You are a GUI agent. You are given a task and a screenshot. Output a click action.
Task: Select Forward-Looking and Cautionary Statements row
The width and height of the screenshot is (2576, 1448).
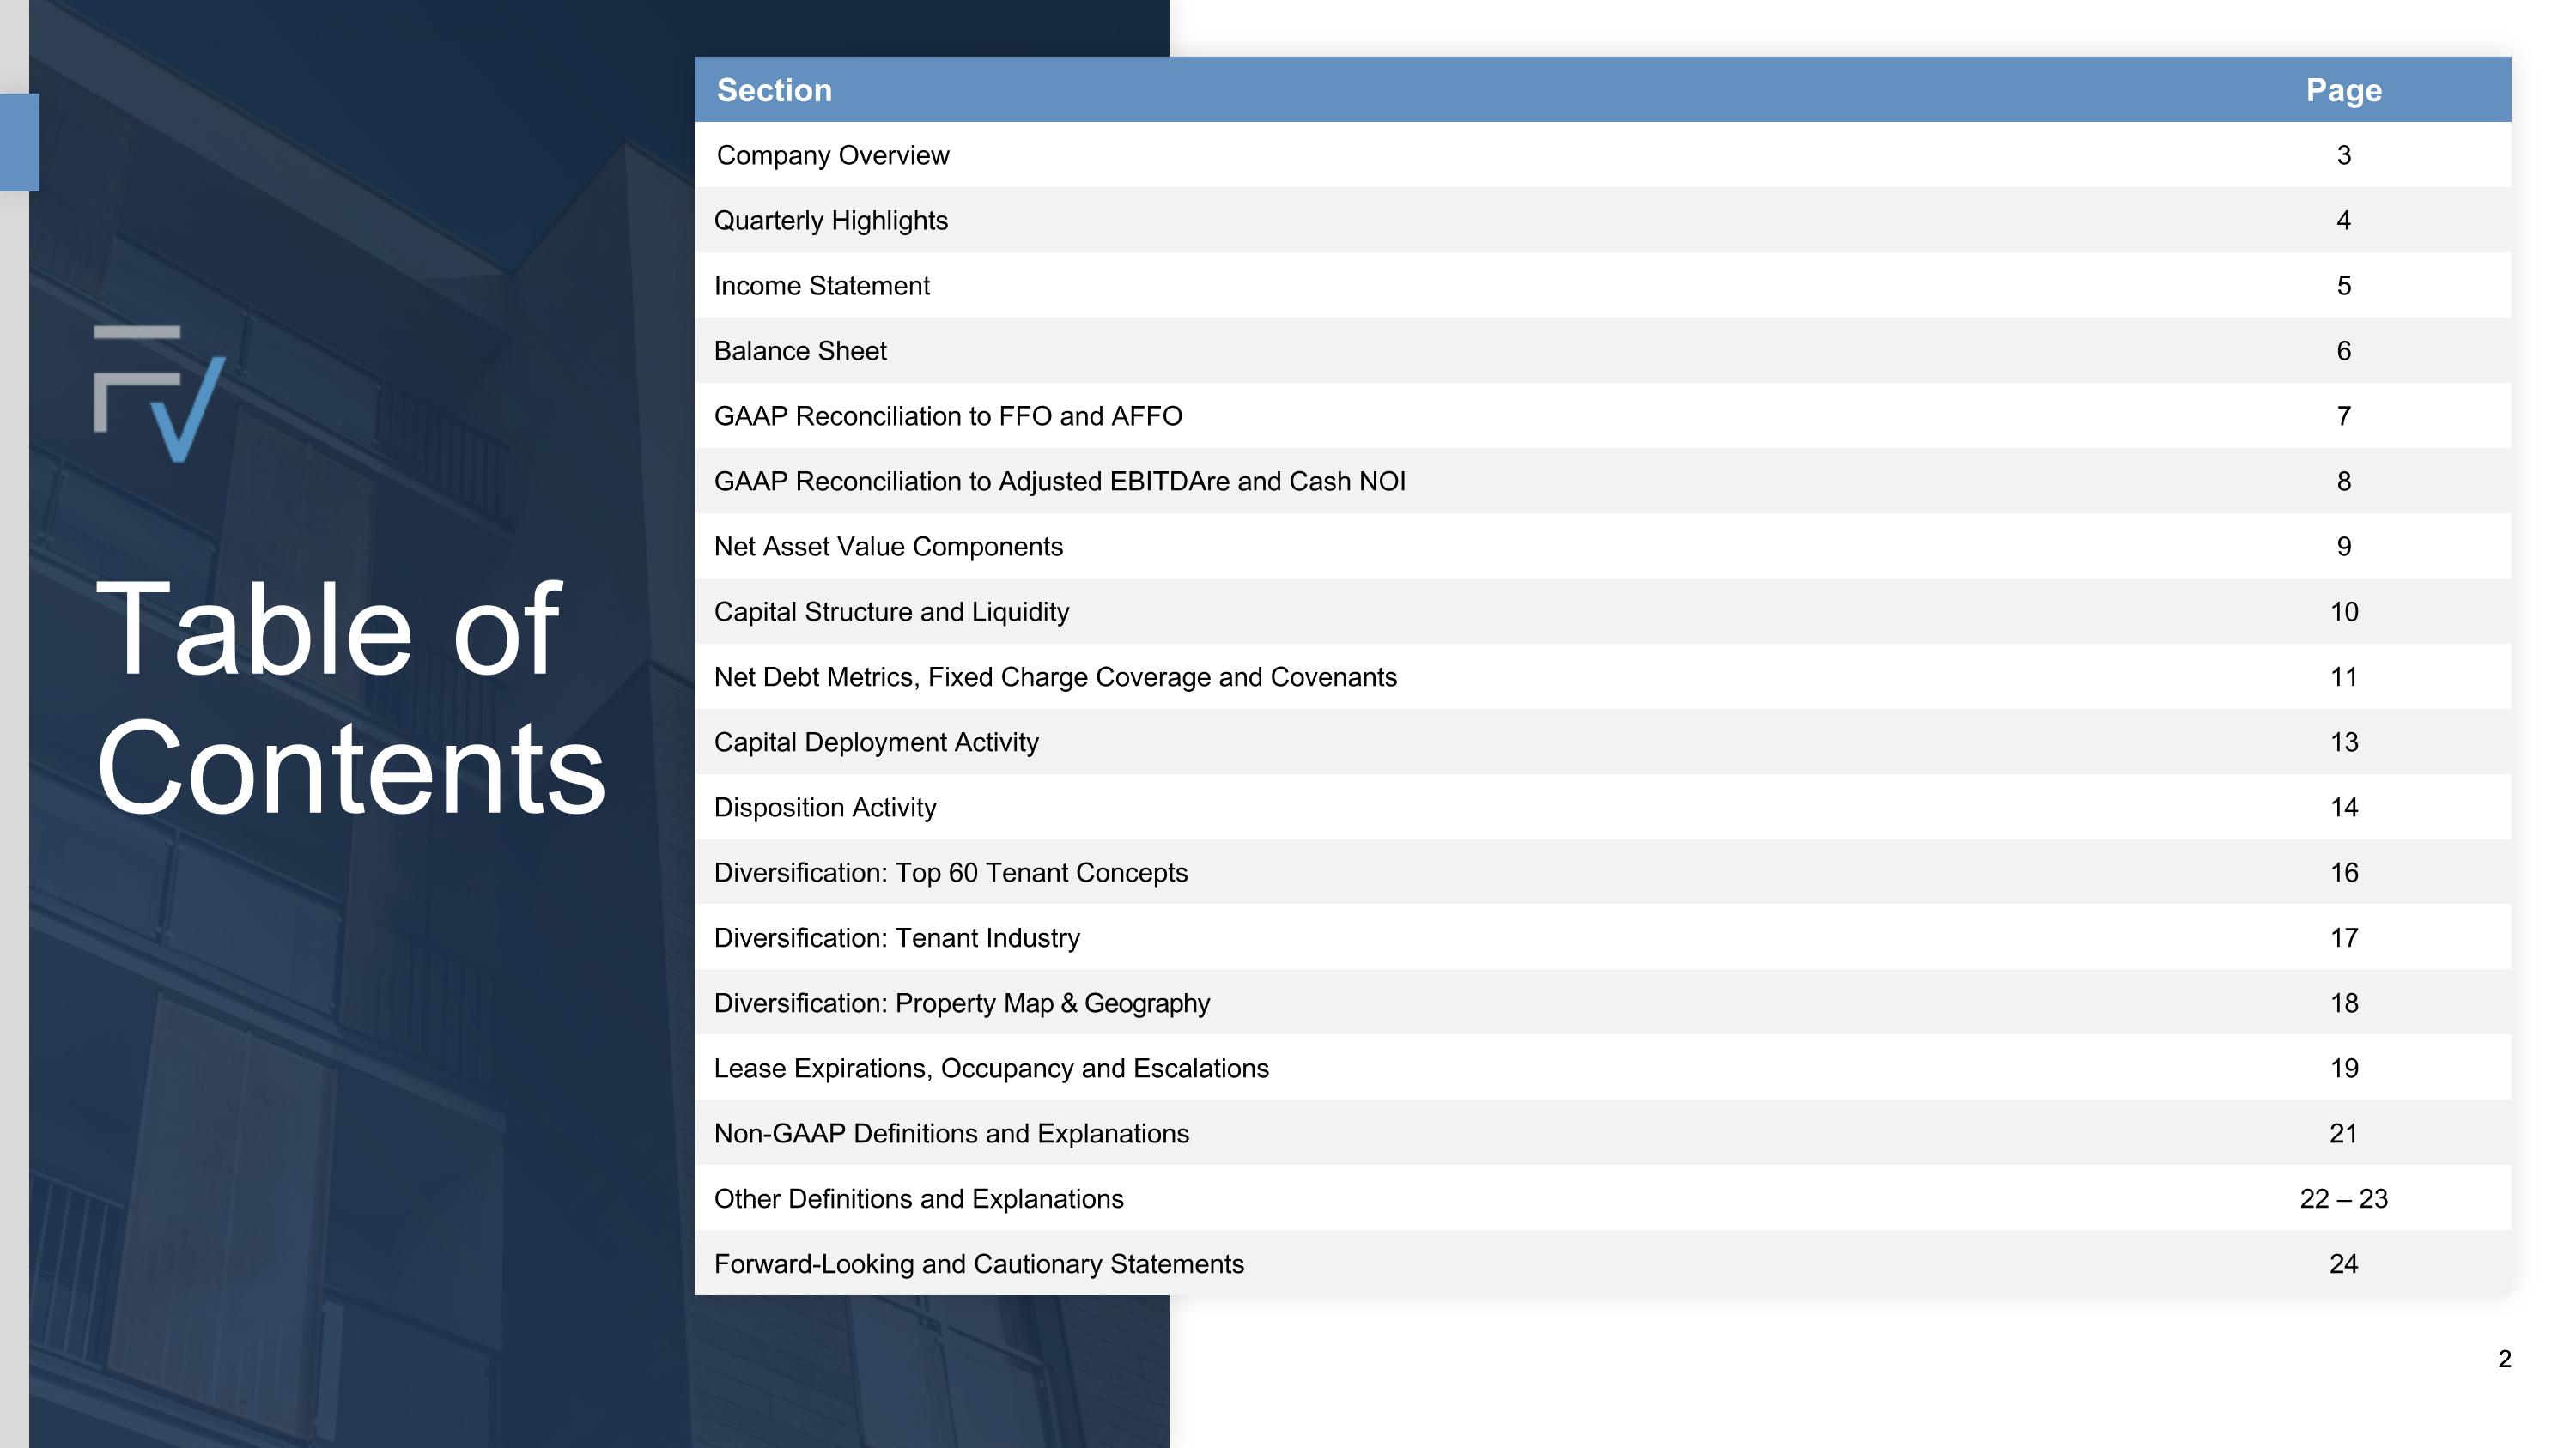(979, 1264)
